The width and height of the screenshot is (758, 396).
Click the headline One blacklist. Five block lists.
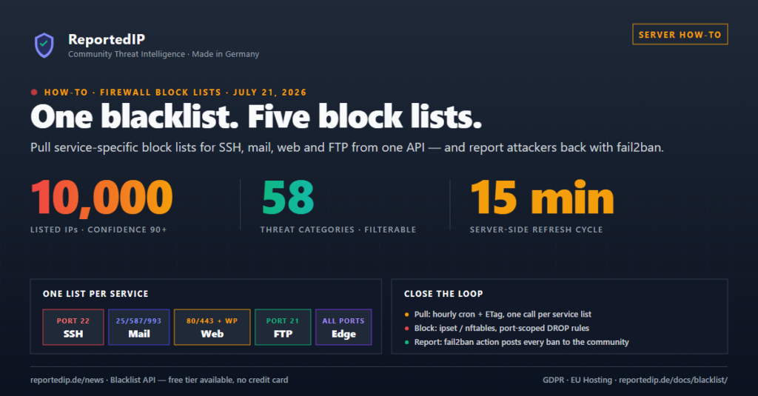tap(256, 117)
